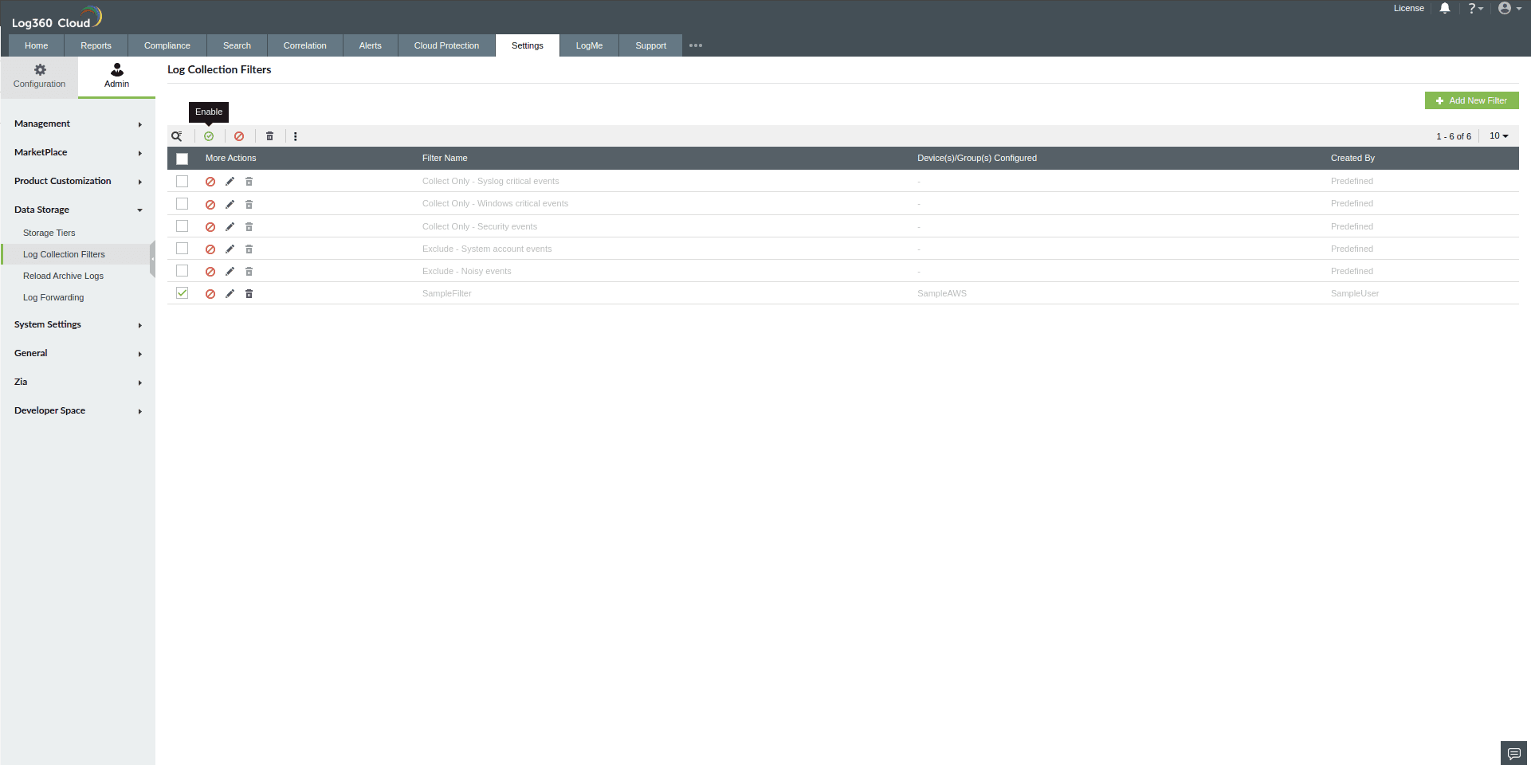Edit the SampleFilter with the pencil icon
The width and height of the screenshot is (1531, 765).
(230, 293)
